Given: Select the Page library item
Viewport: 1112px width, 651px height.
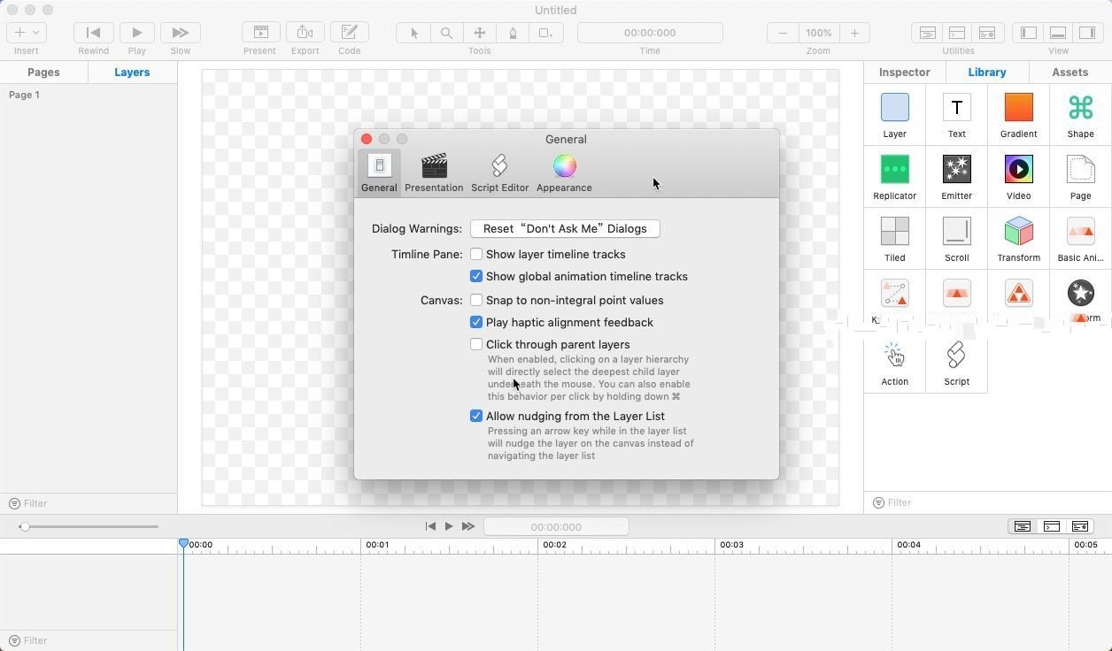Looking at the screenshot, I should 1080,177.
